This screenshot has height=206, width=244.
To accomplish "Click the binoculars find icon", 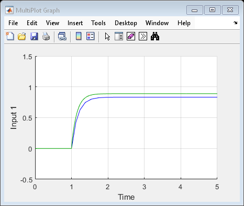I will 155,36.
